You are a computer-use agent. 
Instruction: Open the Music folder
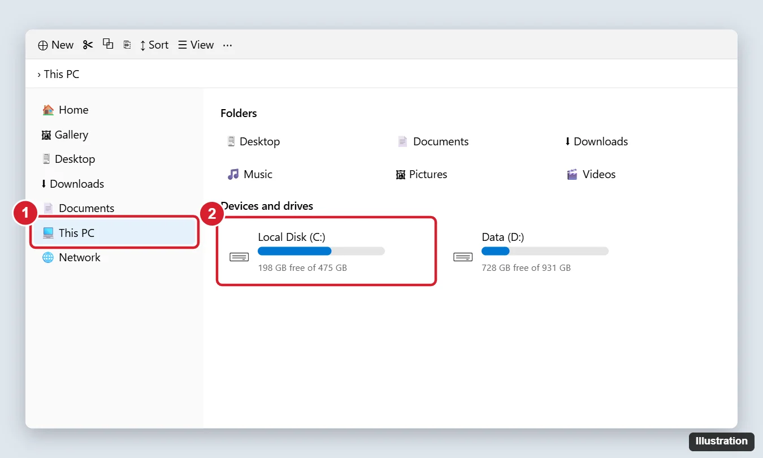[250, 174]
